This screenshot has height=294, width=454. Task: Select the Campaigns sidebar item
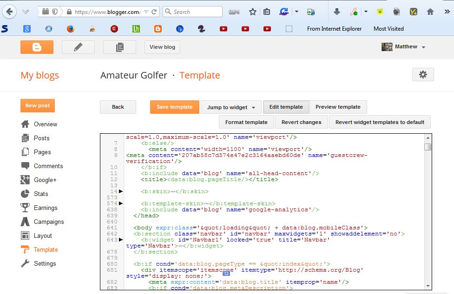click(x=50, y=222)
